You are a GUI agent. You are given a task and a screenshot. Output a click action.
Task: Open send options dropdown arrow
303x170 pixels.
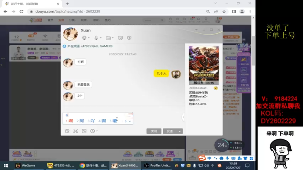pos(180,131)
